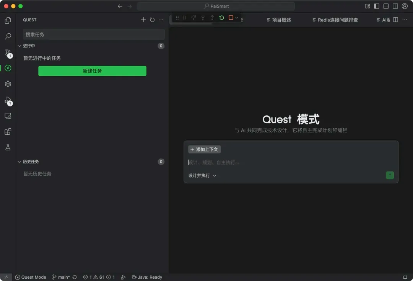Split the editor with the split icon
The height and width of the screenshot is (281, 413).
[x=396, y=20]
